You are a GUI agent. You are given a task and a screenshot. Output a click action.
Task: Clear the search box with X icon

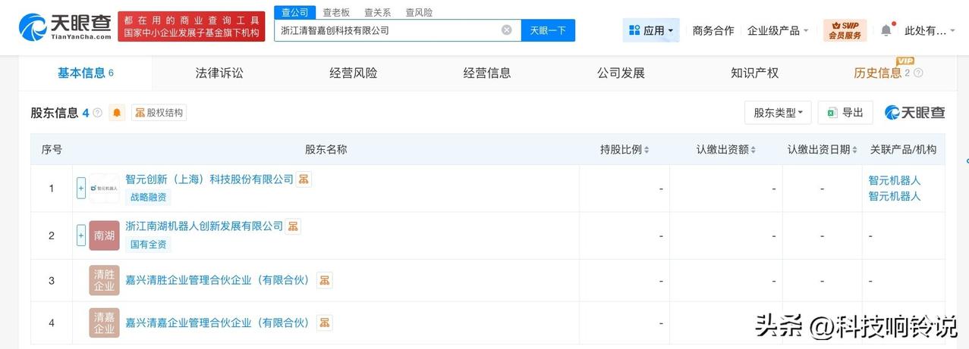(506, 30)
